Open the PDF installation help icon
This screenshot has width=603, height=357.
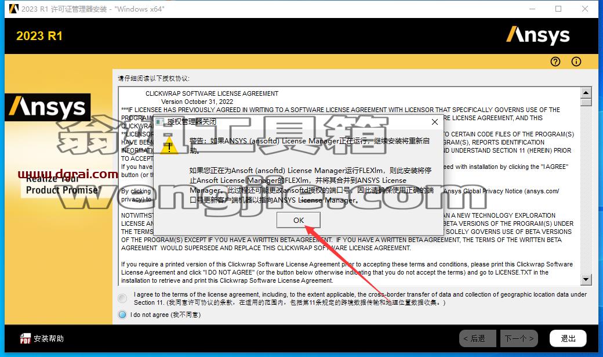click(25, 338)
